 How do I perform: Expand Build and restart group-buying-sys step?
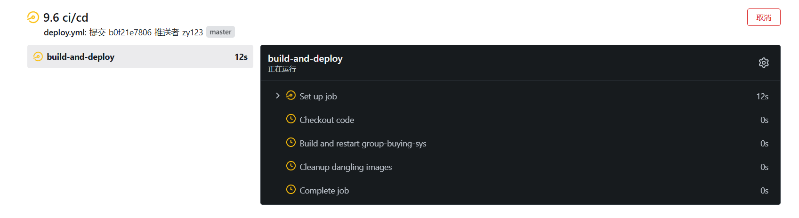(520, 144)
